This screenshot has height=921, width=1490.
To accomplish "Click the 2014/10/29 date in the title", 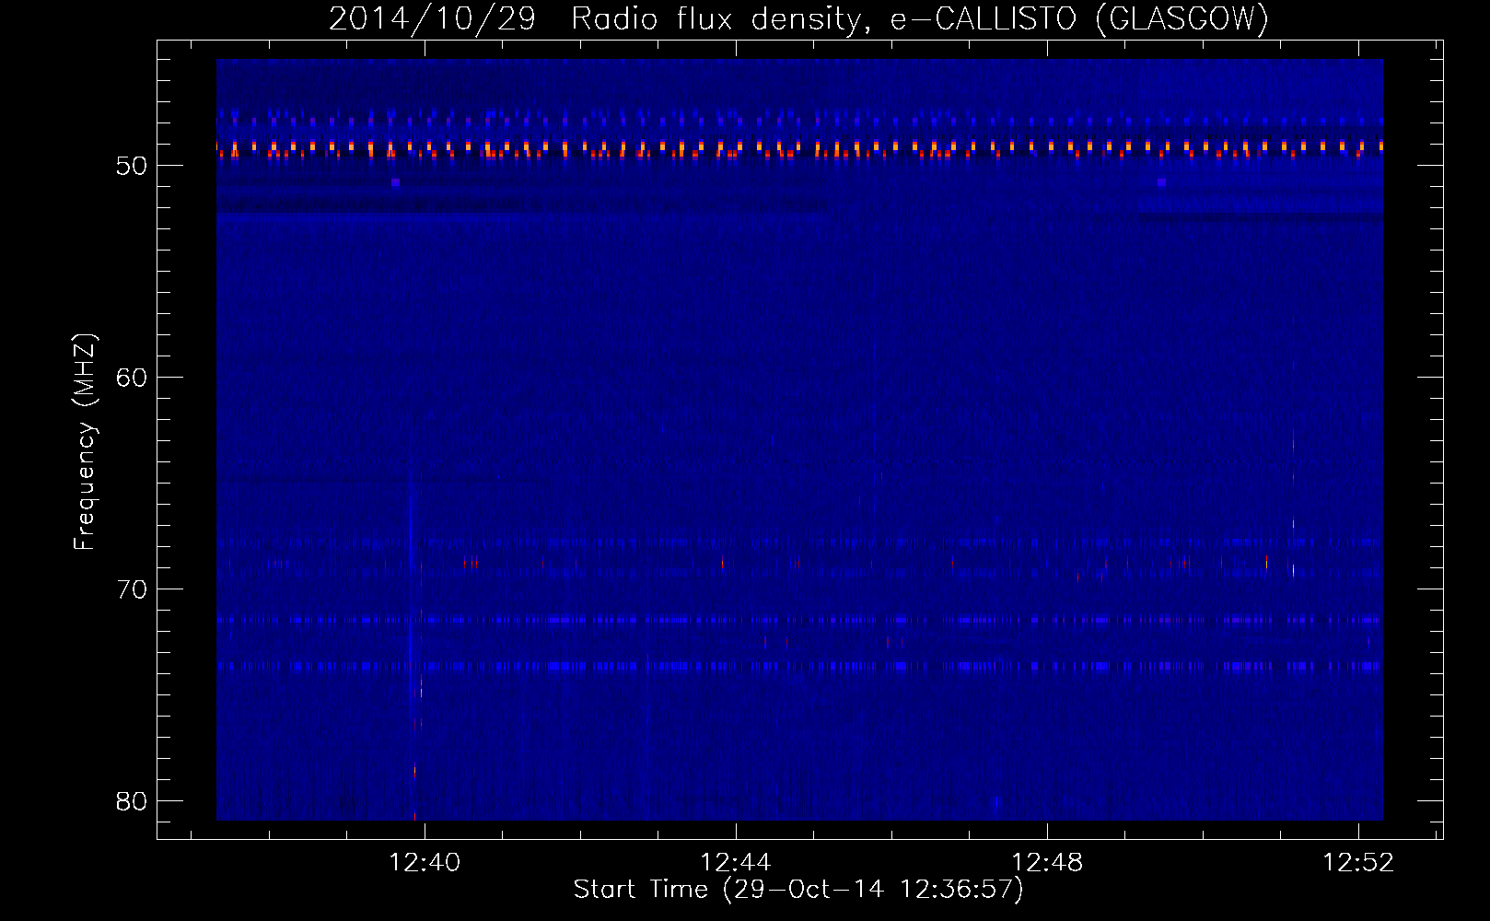I will [x=432, y=18].
